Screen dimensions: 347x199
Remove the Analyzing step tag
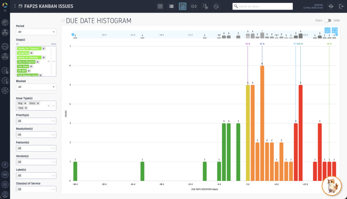32,53
